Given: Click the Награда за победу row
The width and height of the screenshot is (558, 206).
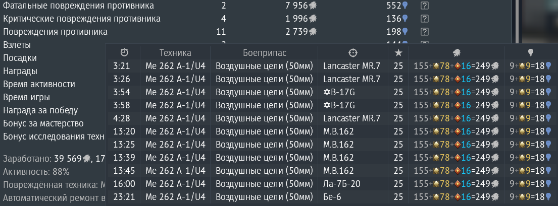Looking at the screenshot, I should [54, 110].
